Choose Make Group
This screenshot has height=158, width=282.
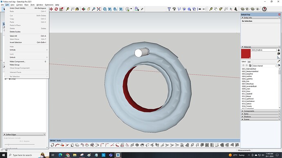pos(27,65)
